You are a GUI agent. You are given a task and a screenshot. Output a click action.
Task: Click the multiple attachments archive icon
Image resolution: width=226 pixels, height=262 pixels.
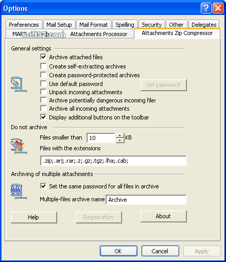click(x=19, y=191)
